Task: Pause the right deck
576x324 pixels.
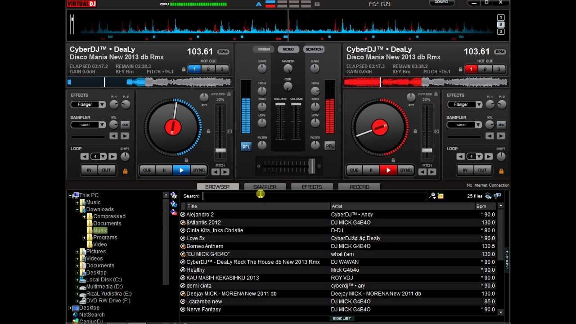Action: [x=371, y=170]
